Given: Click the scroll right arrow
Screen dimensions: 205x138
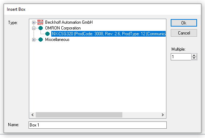Looking at the screenshot, I should pos(162,115).
